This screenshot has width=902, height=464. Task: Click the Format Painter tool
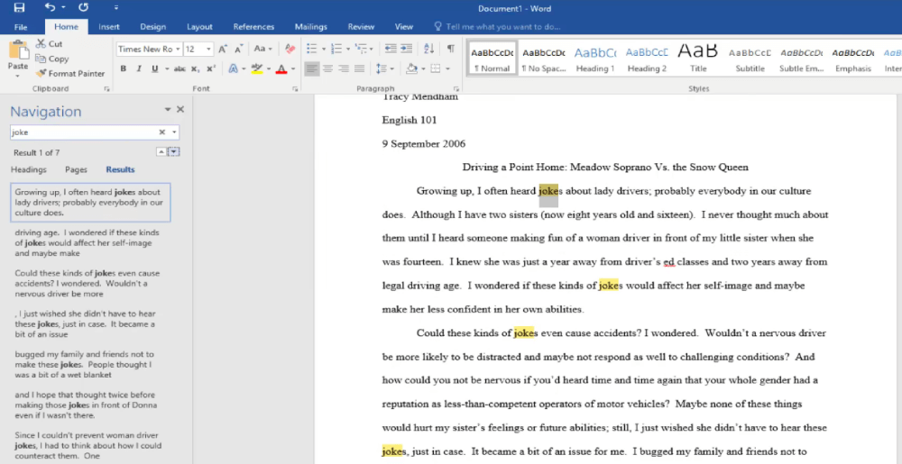(x=70, y=73)
